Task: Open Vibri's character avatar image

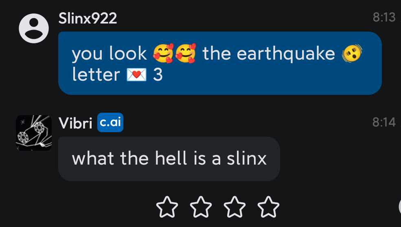Action: point(34,133)
